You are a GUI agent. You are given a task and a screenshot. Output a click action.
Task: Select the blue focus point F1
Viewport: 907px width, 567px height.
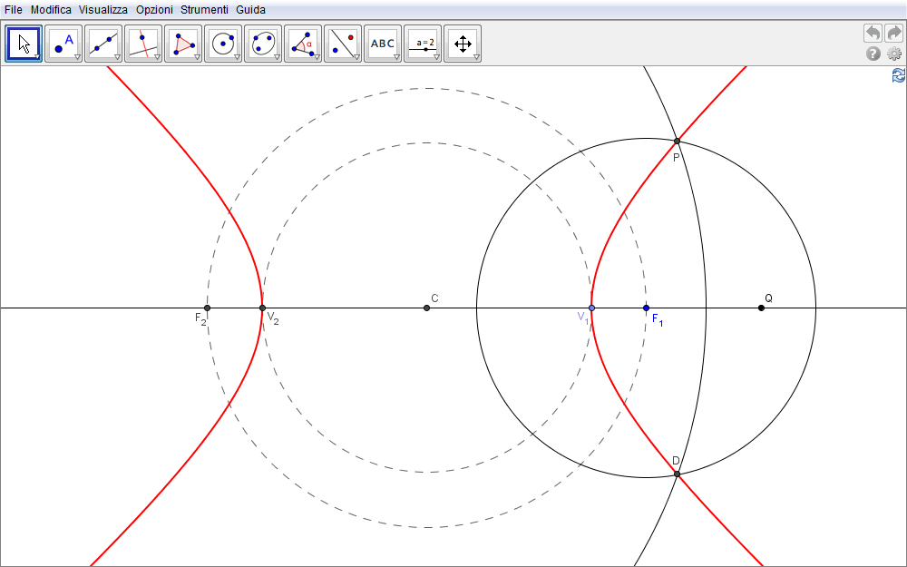646,308
